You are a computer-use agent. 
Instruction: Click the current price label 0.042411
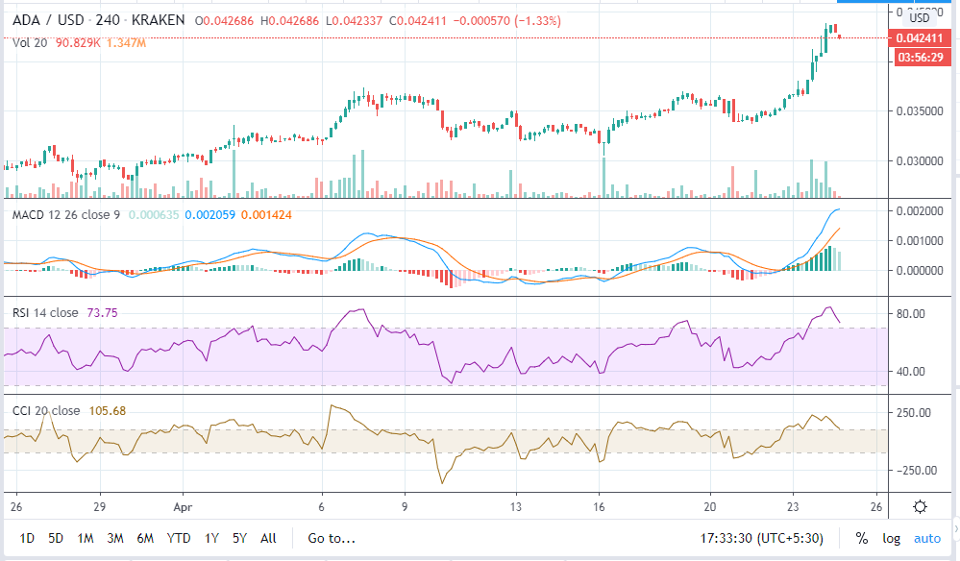pos(919,37)
